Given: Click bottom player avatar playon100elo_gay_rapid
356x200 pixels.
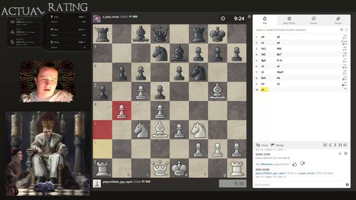Looking at the screenshot, I should pos(97,183).
